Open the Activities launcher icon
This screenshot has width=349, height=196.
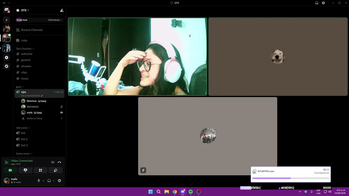(x=40, y=170)
